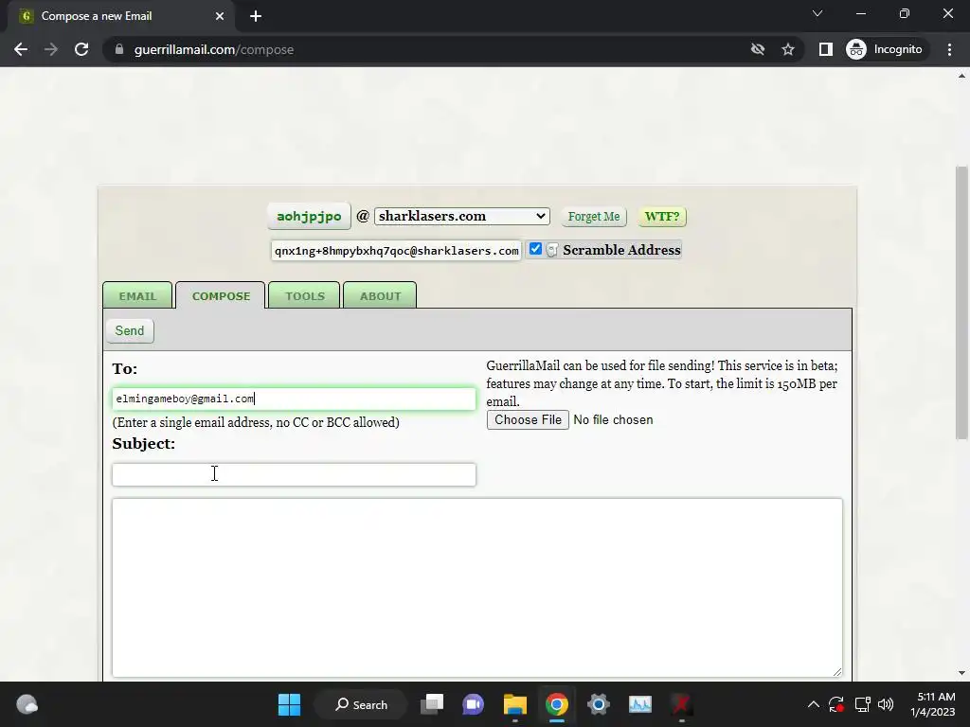The height and width of the screenshot is (727, 970).
Task: Click the WTF? button
Action: [662, 217]
